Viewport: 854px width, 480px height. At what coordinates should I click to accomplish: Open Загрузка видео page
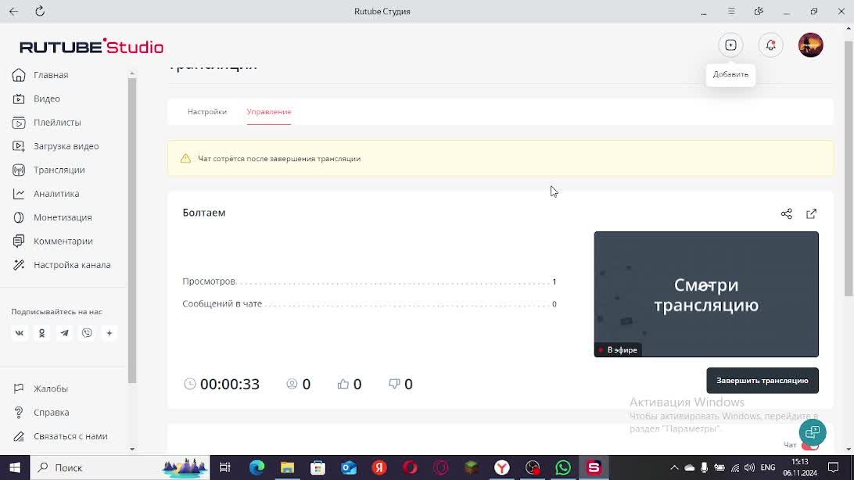coord(66,146)
